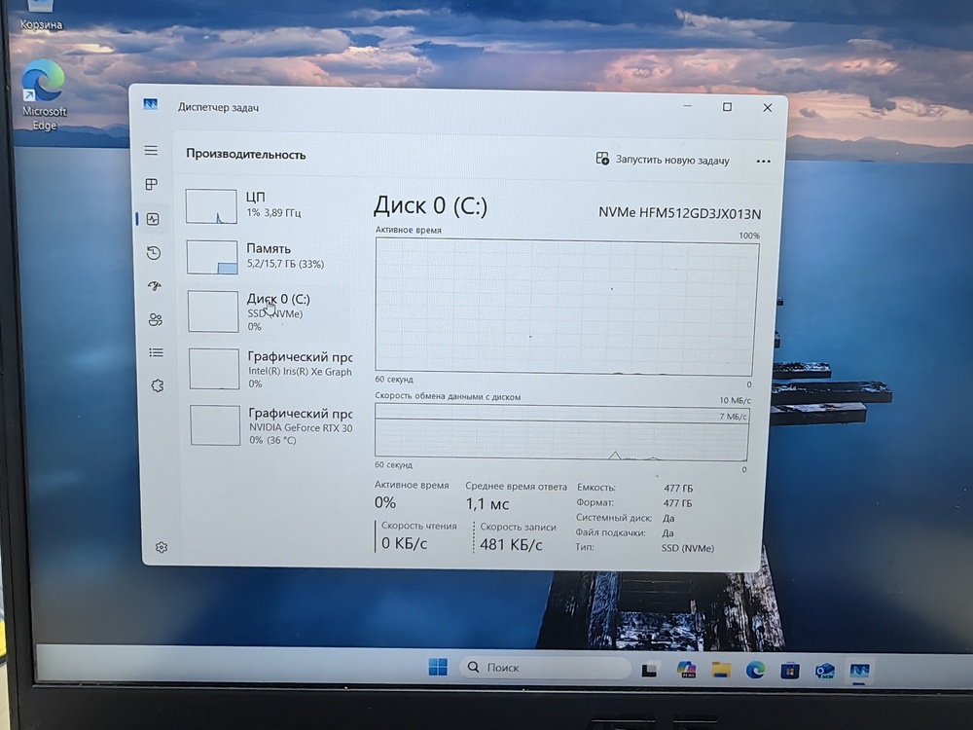Click the Поиск taskbar search box
Screen dimensions: 973x730
pyautogui.click(x=545, y=668)
